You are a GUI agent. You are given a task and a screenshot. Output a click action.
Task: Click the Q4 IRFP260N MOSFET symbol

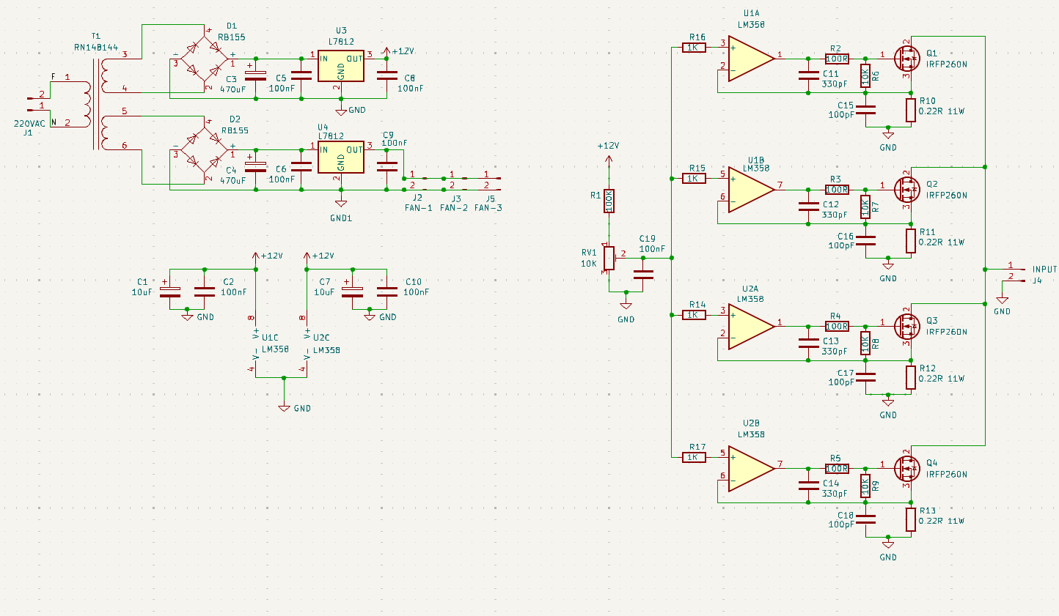(907, 468)
